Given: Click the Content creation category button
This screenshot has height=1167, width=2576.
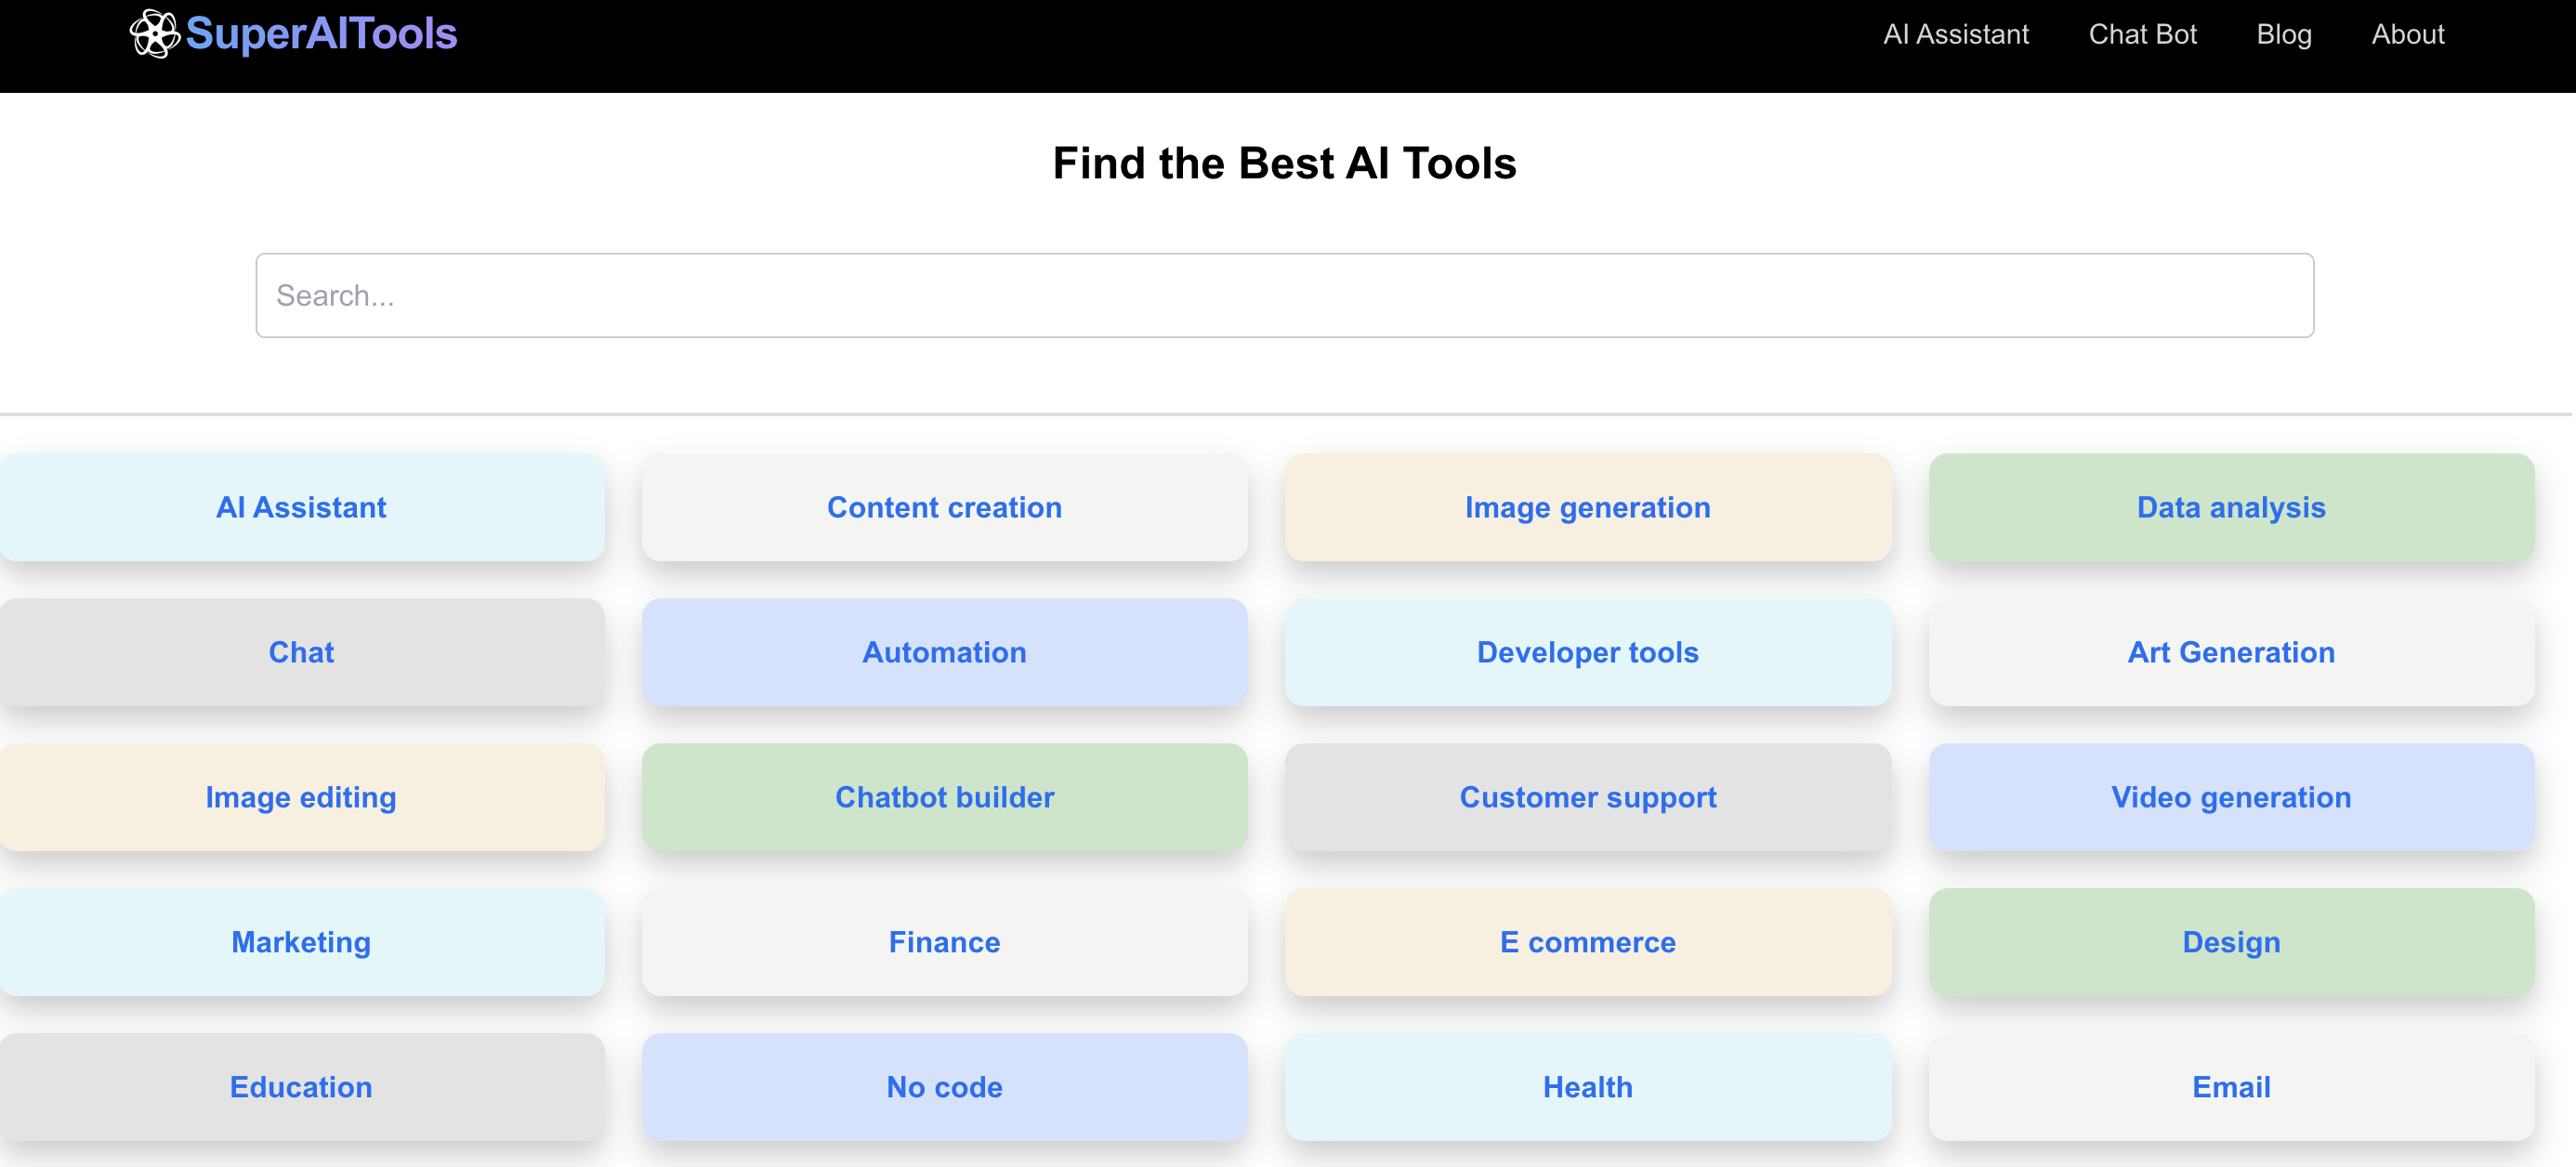Looking at the screenshot, I should click(945, 508).
